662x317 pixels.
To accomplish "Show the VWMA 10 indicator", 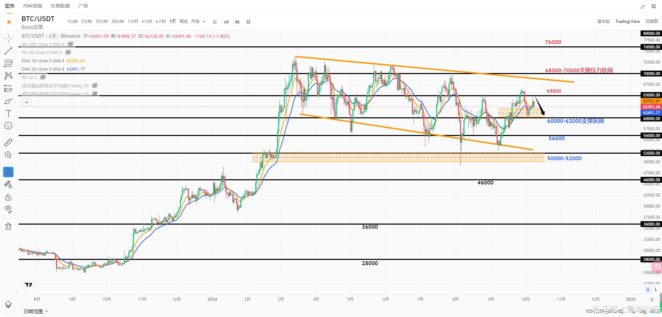I will pos(95,94).
